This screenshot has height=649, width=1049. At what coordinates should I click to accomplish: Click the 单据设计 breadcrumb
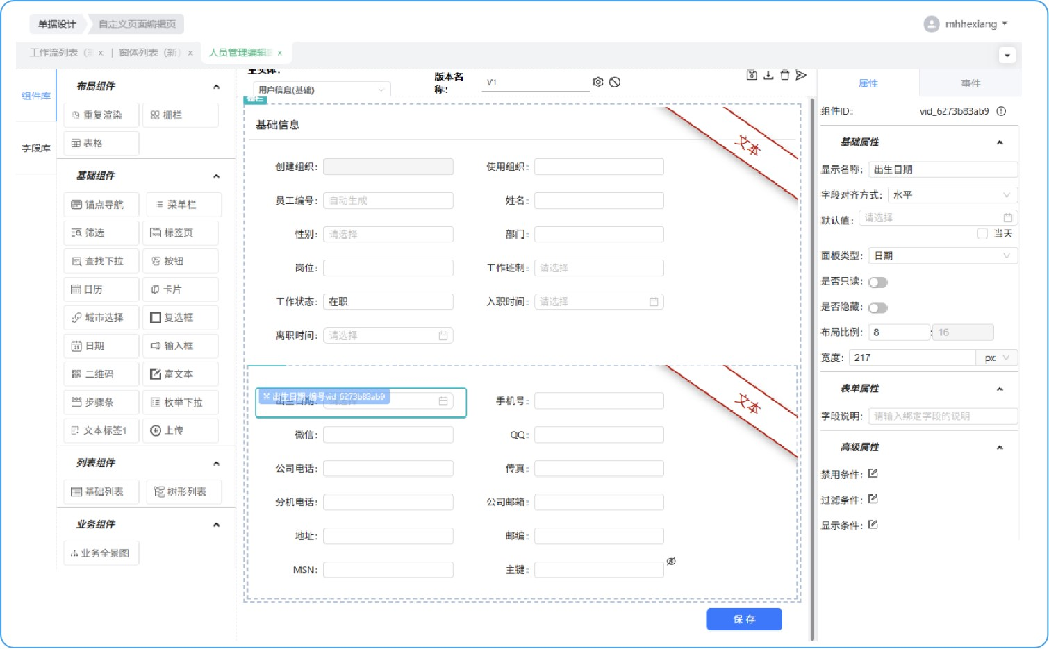[57, 24]
